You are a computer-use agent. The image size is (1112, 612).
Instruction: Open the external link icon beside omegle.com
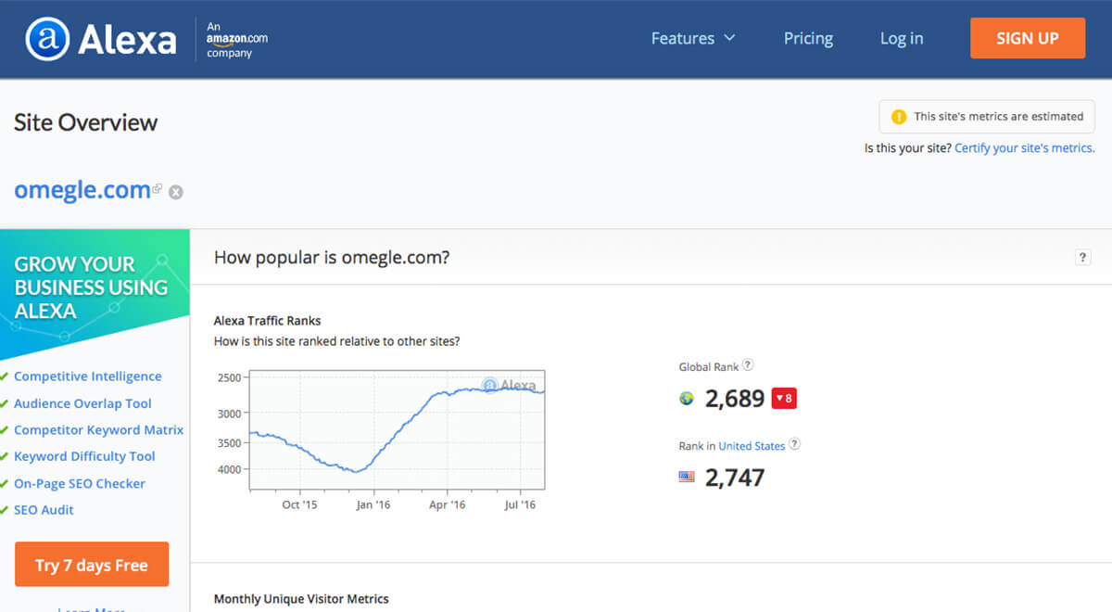(158, 188)
